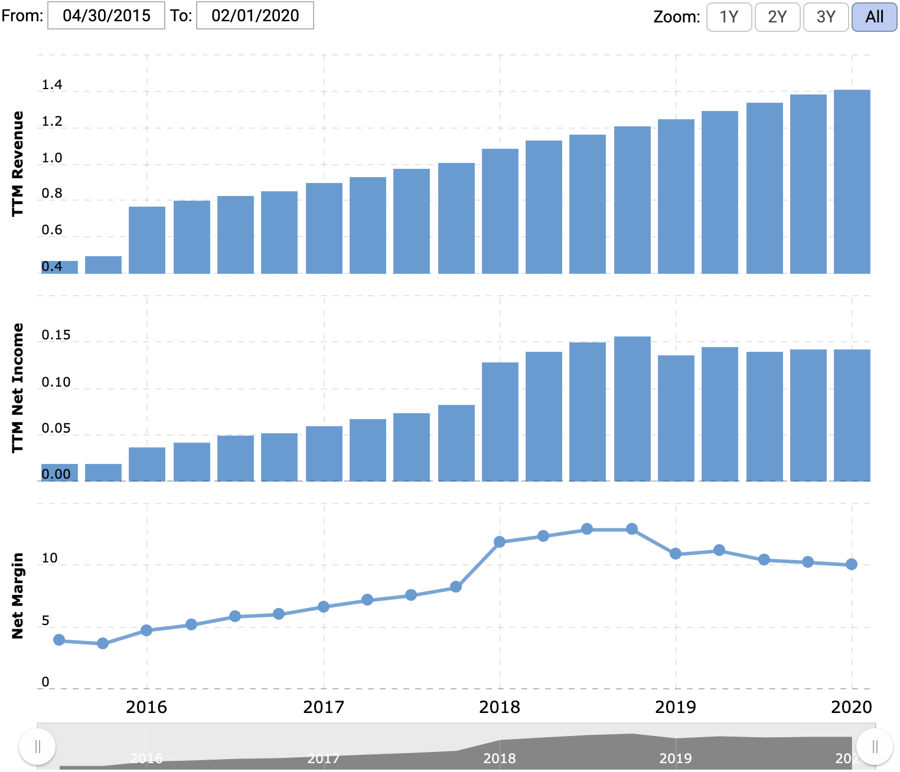Click the 1.4 revenue axis value
This screenshot has width=900, height=772.
(x=52, y=85)
